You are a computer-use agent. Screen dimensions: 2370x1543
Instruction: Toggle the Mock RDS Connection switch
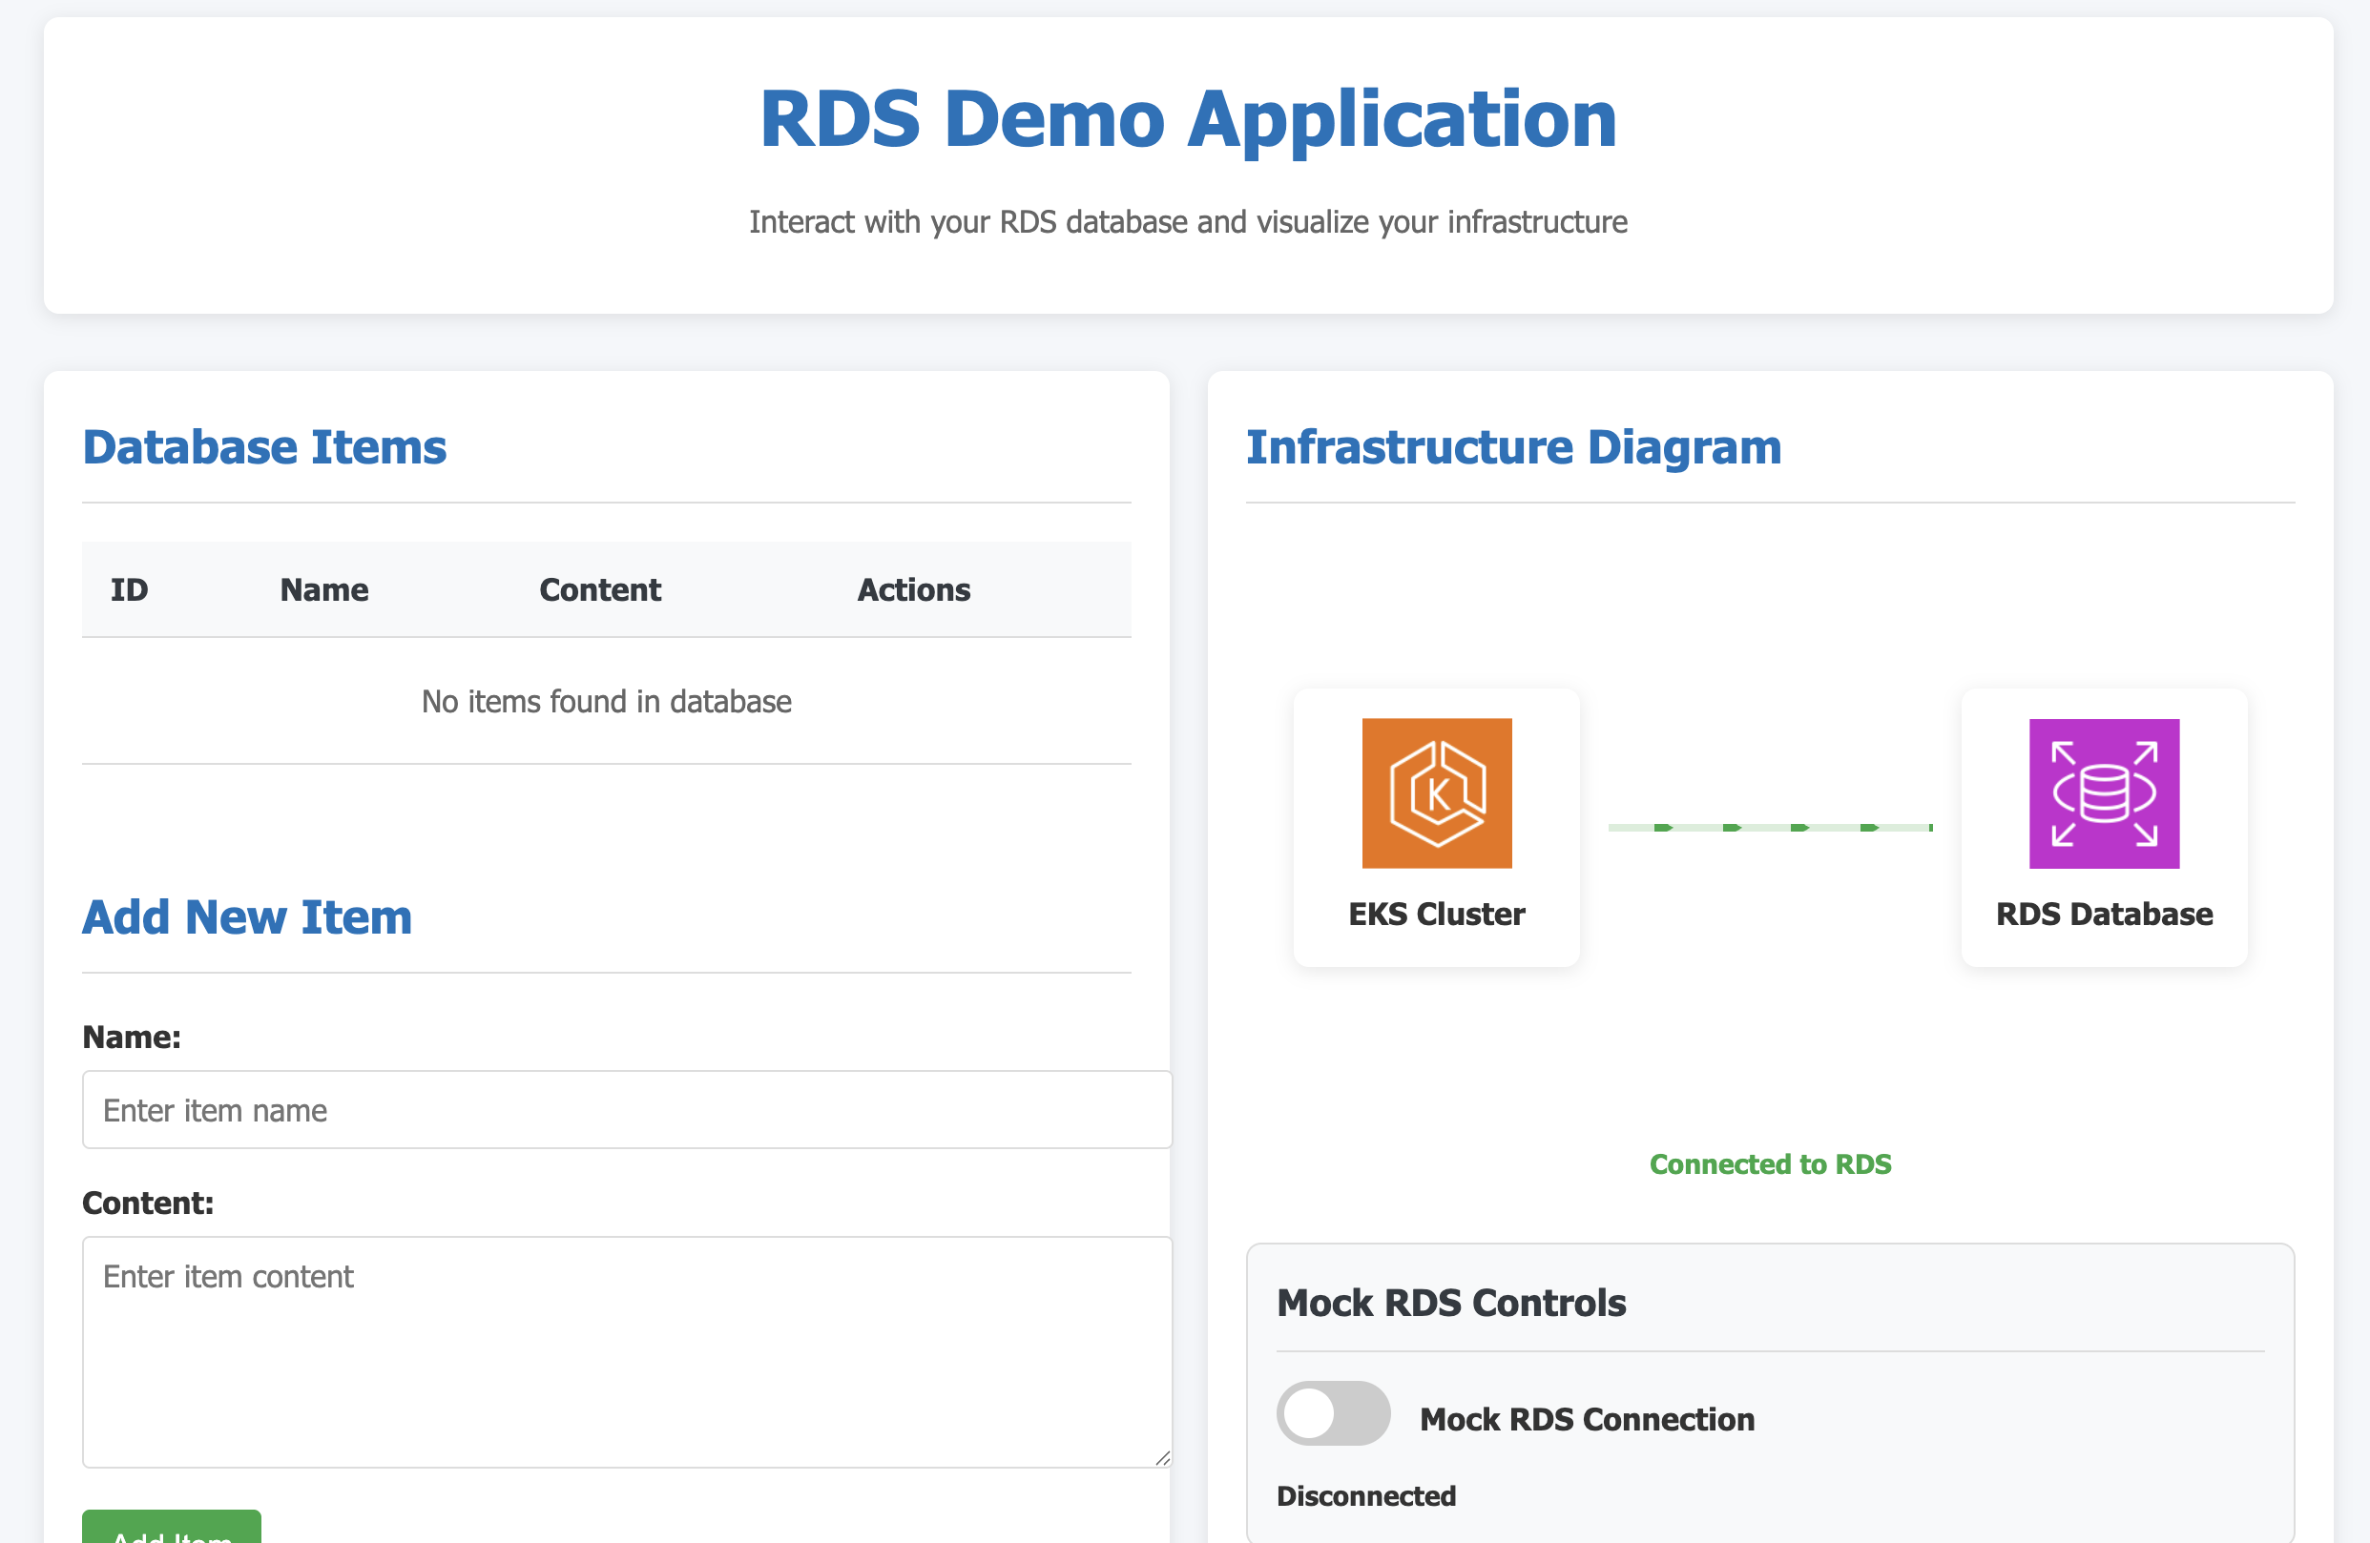(1332, 1412)
